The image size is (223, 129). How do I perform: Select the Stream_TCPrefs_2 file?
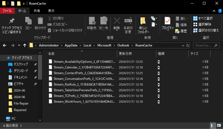tap(84, 96)
